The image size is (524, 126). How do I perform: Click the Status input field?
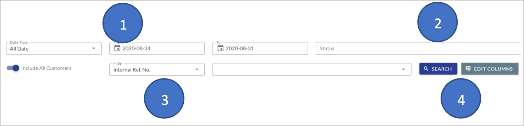[x=418, y=48]
